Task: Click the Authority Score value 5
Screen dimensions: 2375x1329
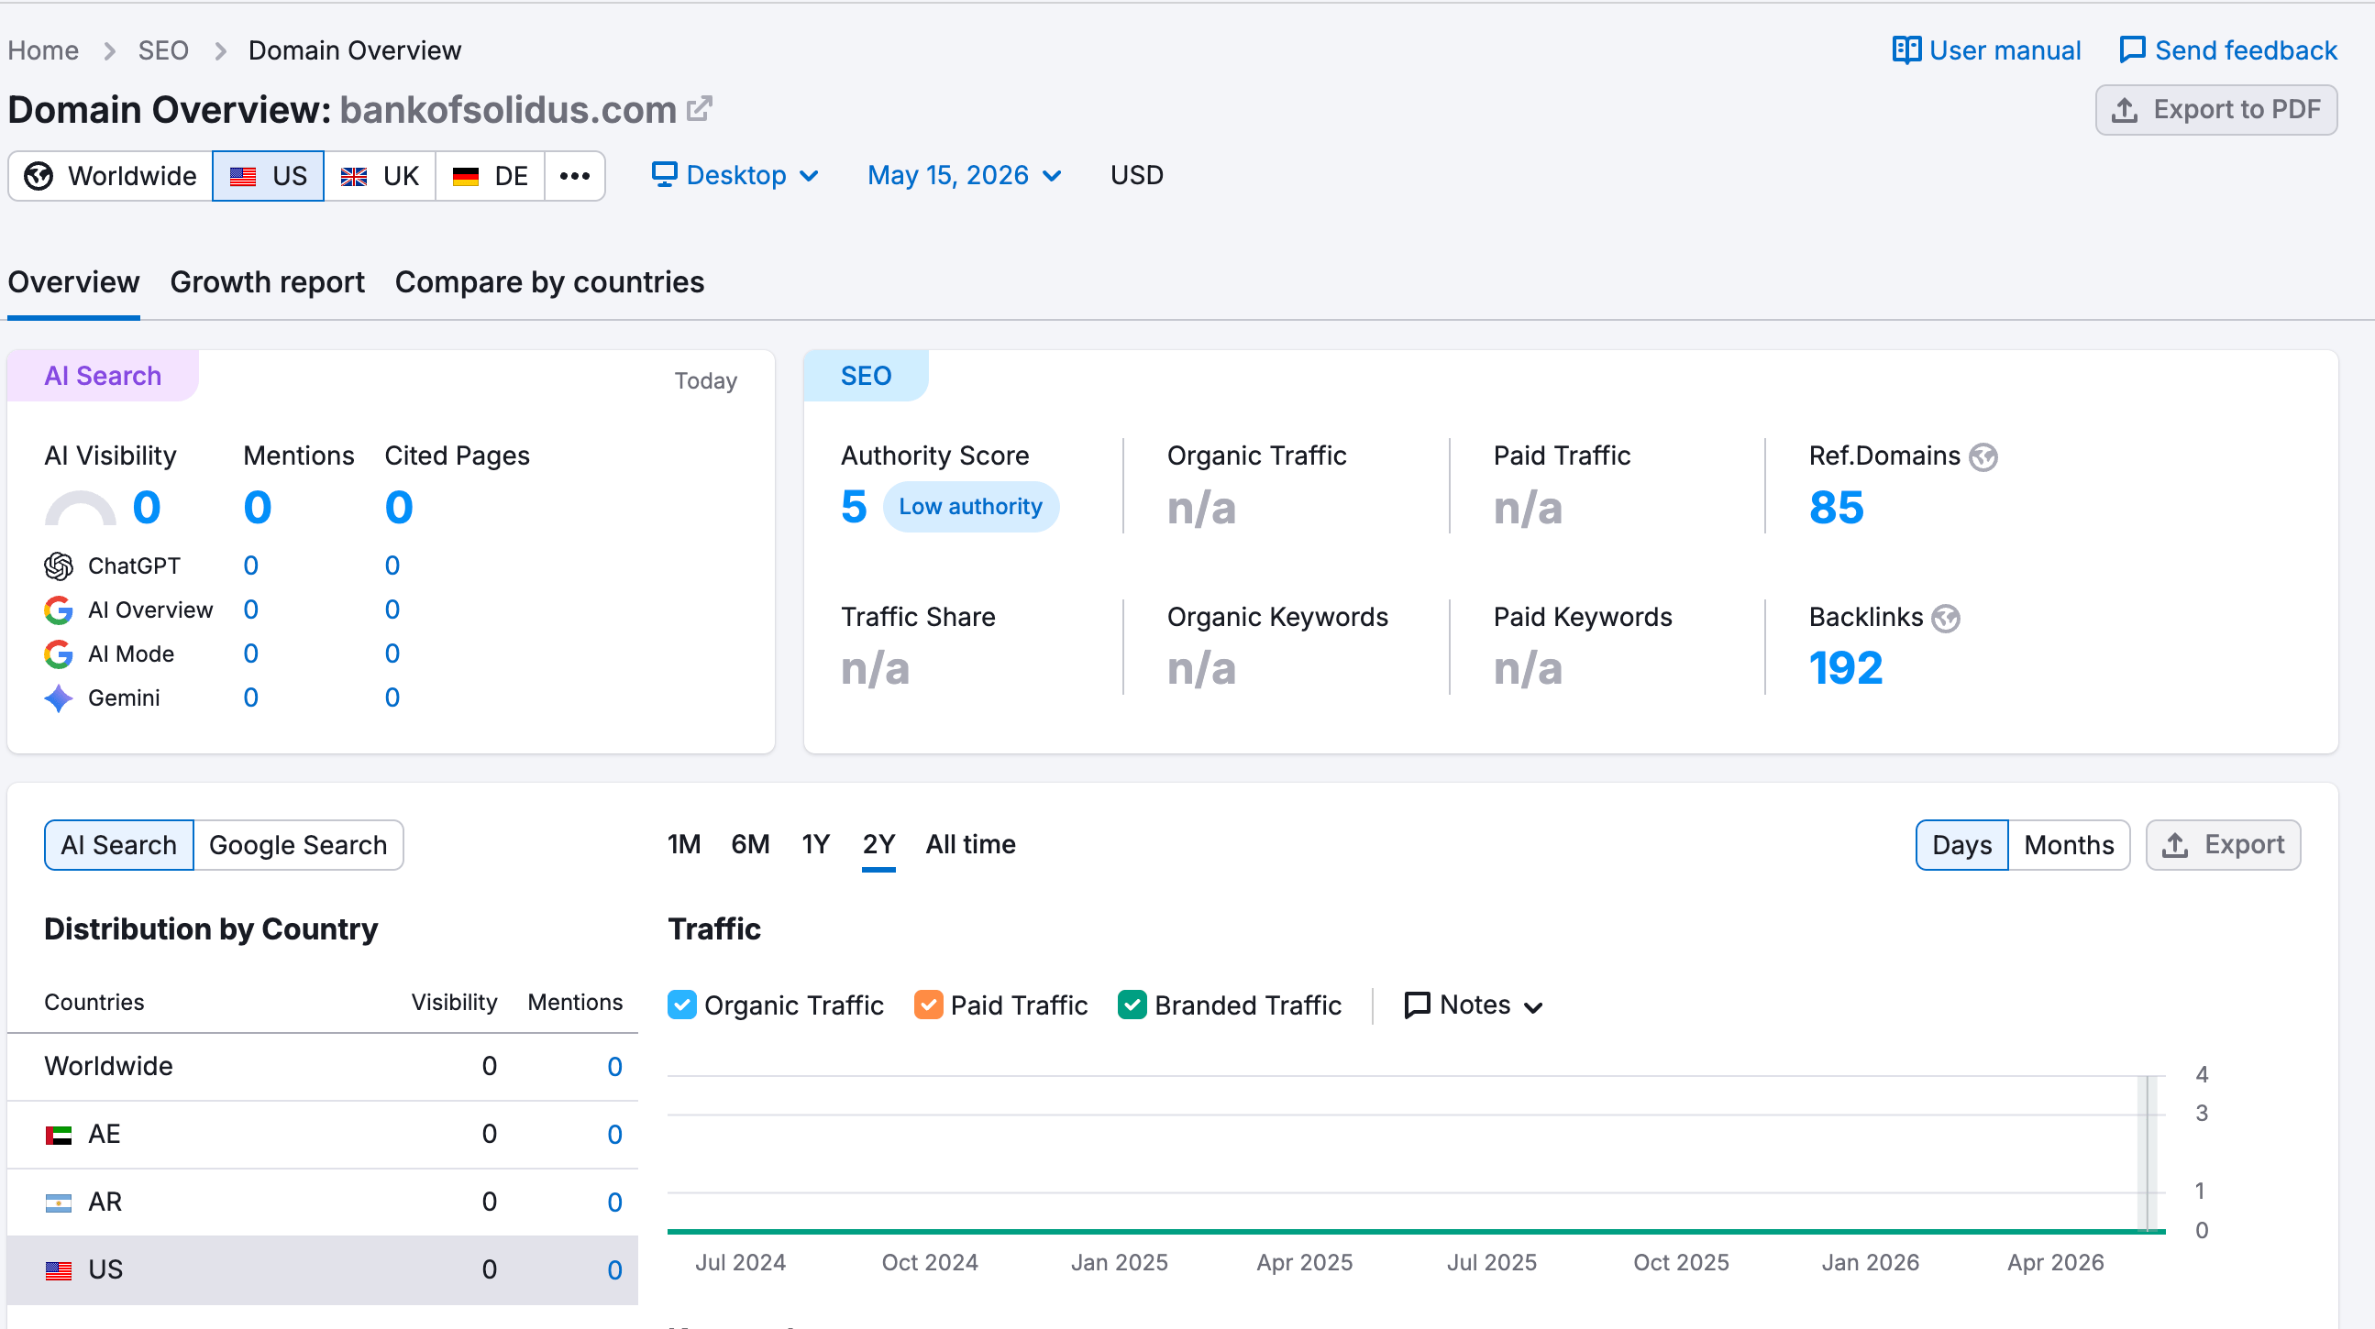Action: coord(854,507)
